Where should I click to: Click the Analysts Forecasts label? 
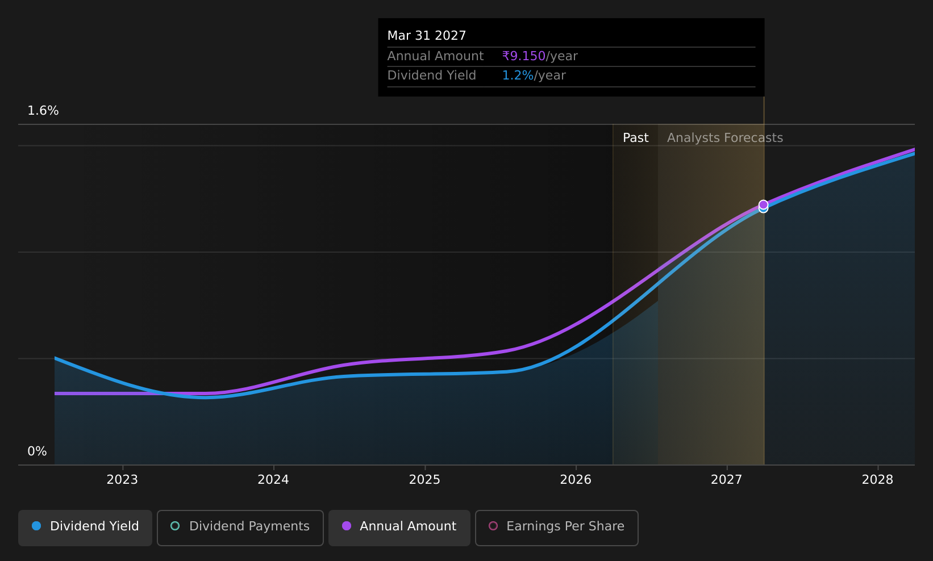pos(724,138)
